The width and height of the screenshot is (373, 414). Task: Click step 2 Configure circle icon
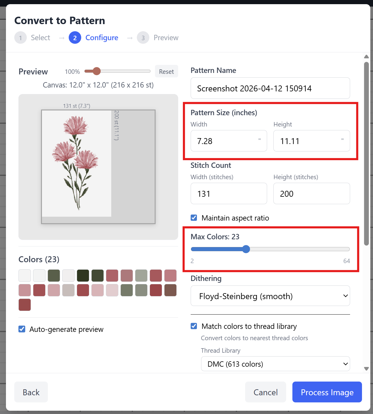(x=75, y=38)
